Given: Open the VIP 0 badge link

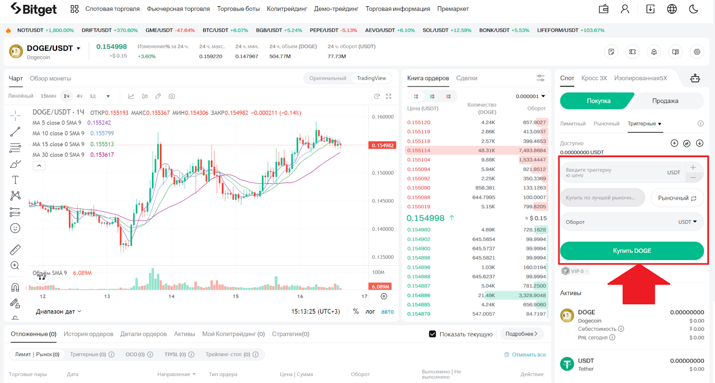Looking at the screenshot, I should coord(575,271).
